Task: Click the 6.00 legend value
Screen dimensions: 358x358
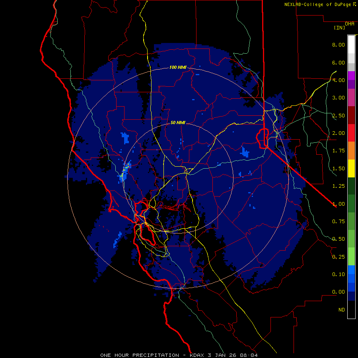Action: (339, 62)
